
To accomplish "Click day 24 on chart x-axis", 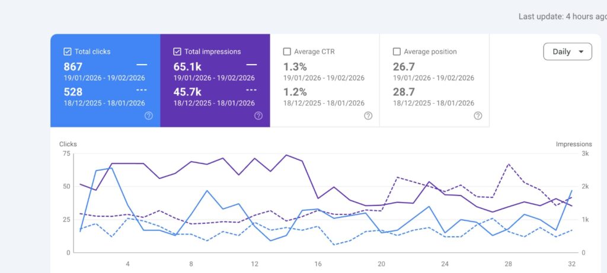I will pos(445,264).
